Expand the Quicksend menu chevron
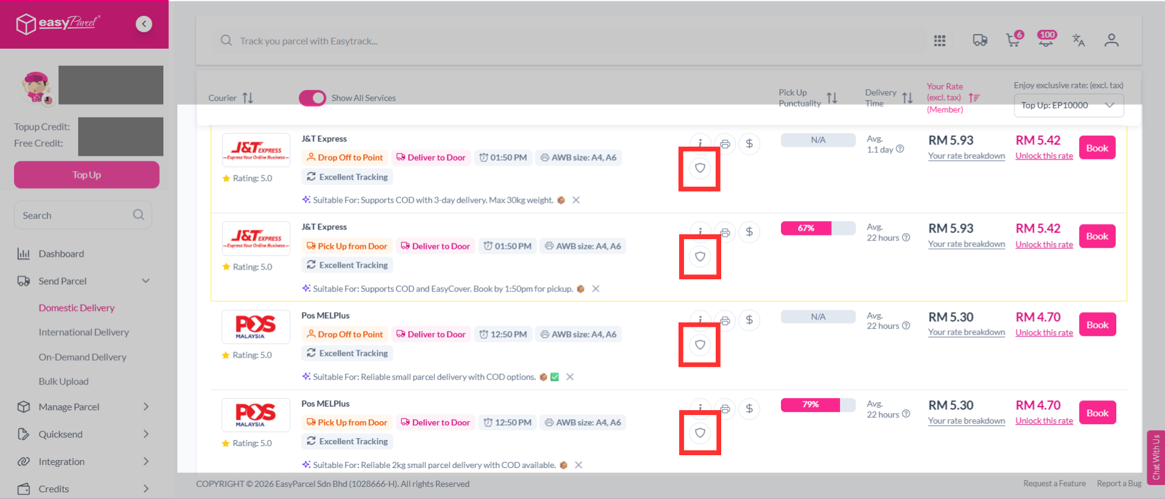The height and width of the screenshot is (499, 1165). pyautogui.click(x=146, y=434)
